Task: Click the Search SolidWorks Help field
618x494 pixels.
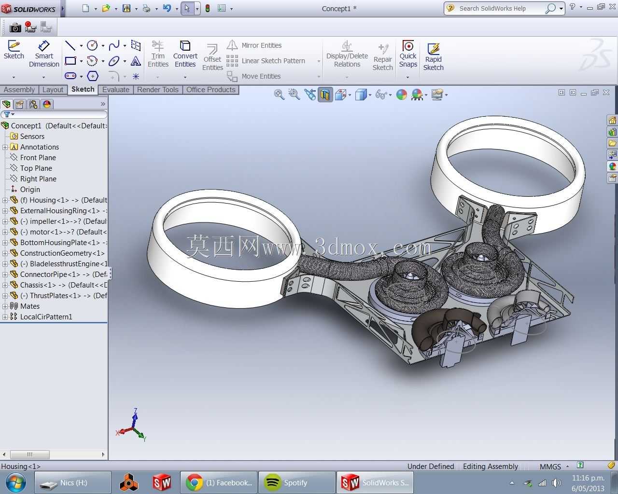Action: point(500,8)
